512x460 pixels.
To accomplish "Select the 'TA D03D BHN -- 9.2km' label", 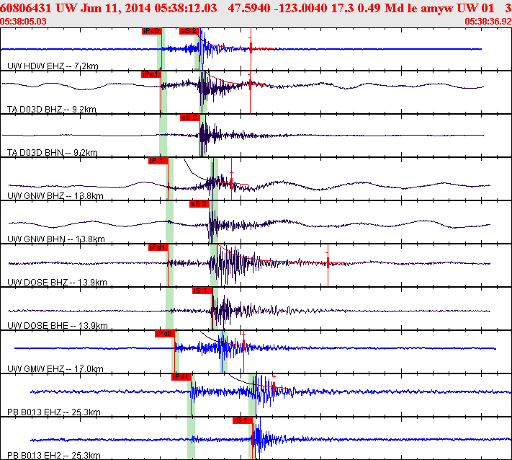I will [53, 152].
